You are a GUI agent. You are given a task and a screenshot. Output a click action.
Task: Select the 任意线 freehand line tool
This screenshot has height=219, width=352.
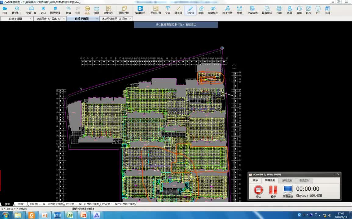coord(190,10)
